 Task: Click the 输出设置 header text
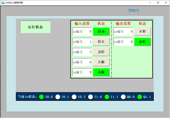pyautogui.click(x=123, y=24)
